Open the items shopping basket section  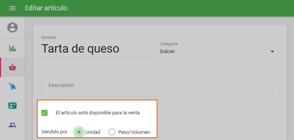12,67
